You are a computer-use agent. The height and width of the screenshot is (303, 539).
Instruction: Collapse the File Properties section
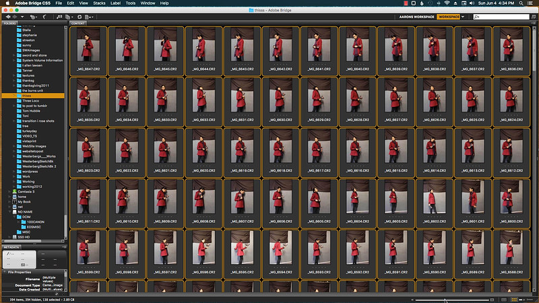click(x=3, y=272)
